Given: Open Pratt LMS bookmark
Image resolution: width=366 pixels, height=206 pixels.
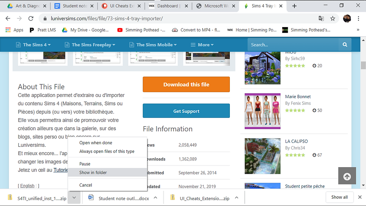Looking at the screenshot, I should [43, 30].
